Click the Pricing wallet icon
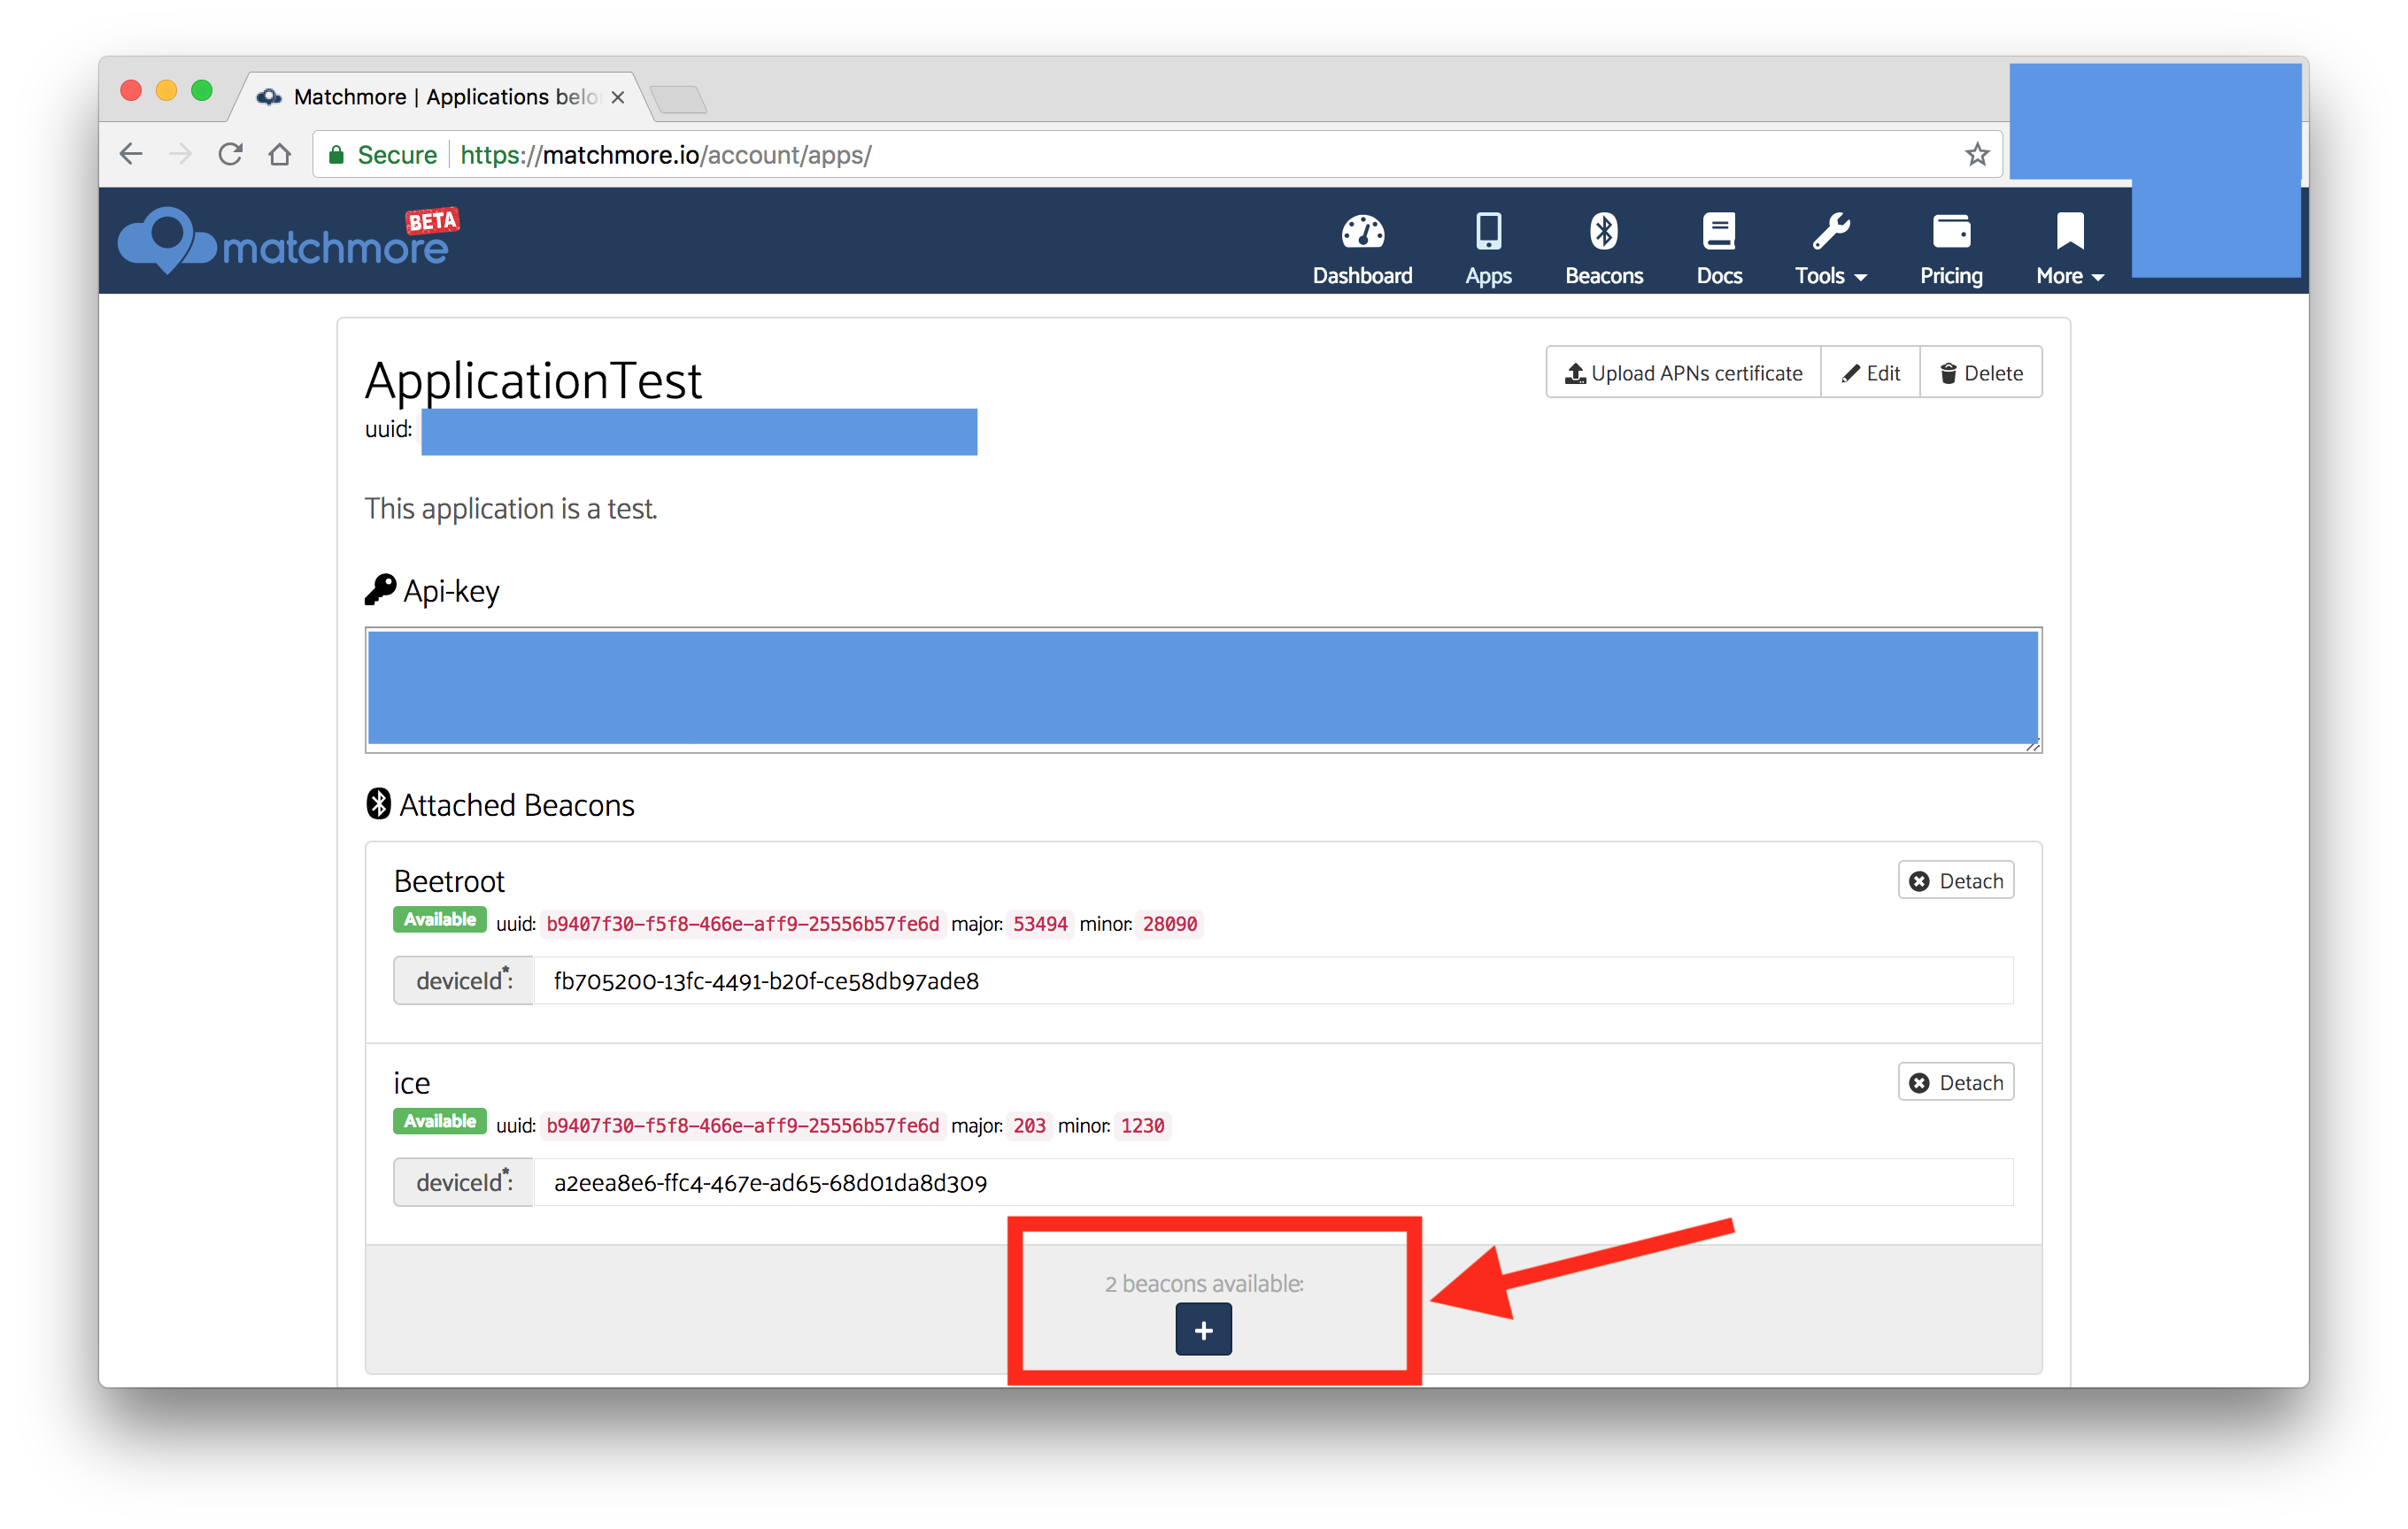This screenshot has width=2408, height=1529. click(1950, 232)
